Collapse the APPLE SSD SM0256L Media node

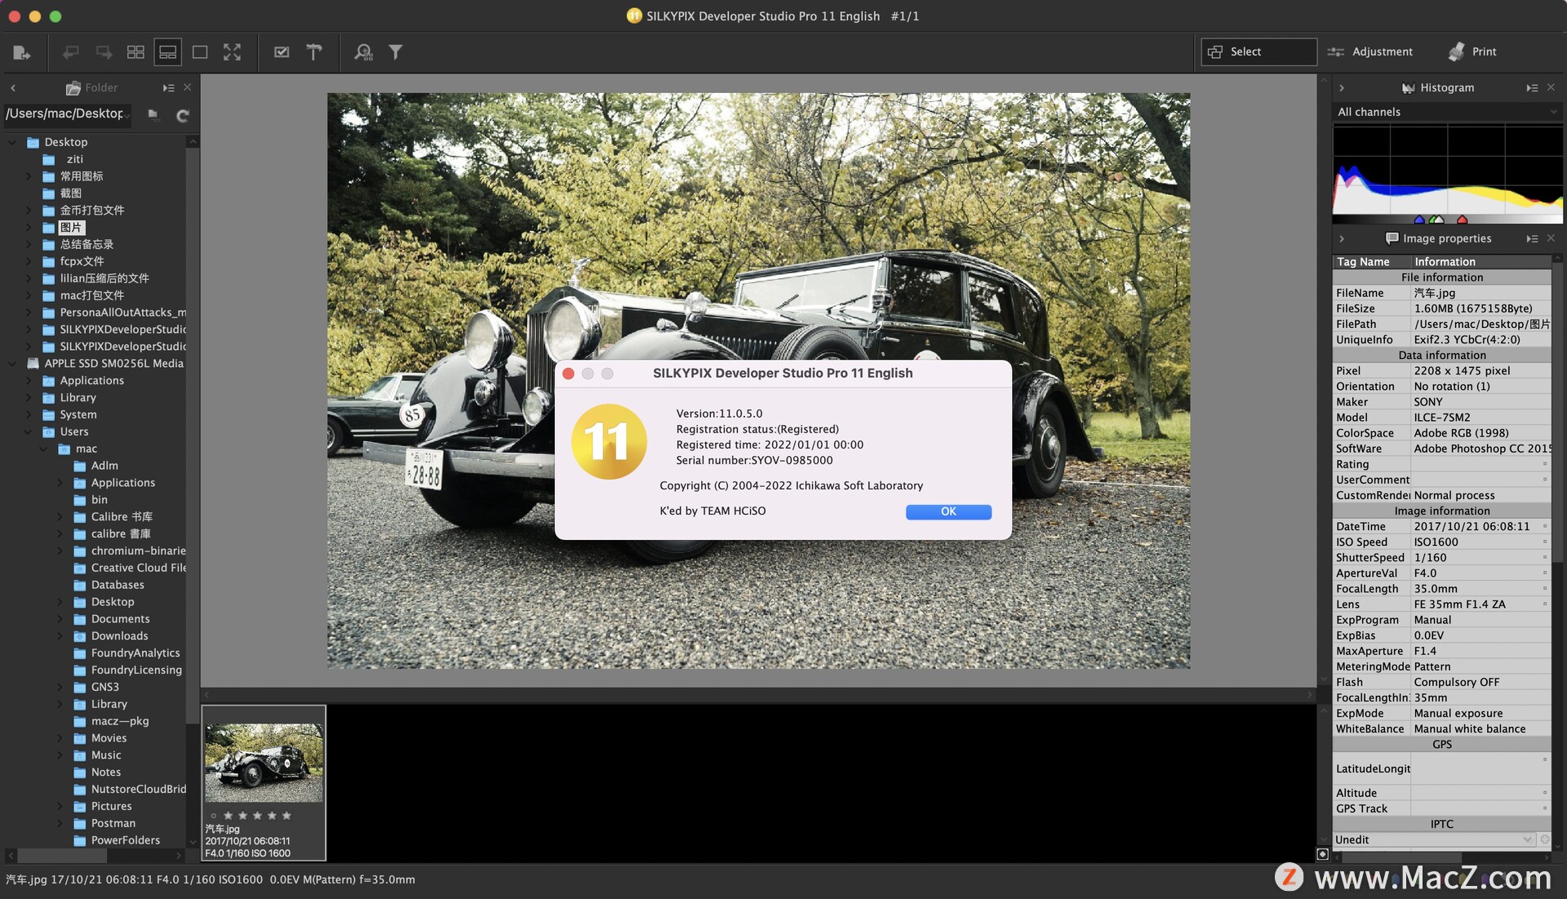12,363
